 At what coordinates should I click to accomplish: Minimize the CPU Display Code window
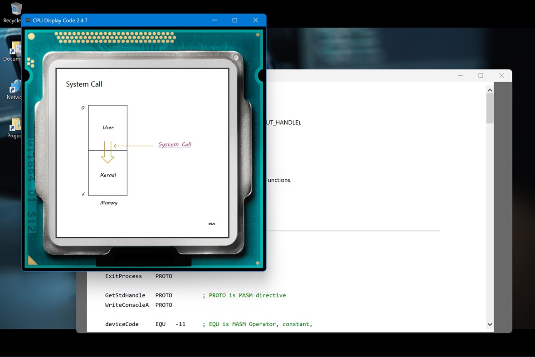[x=214, y=20]
